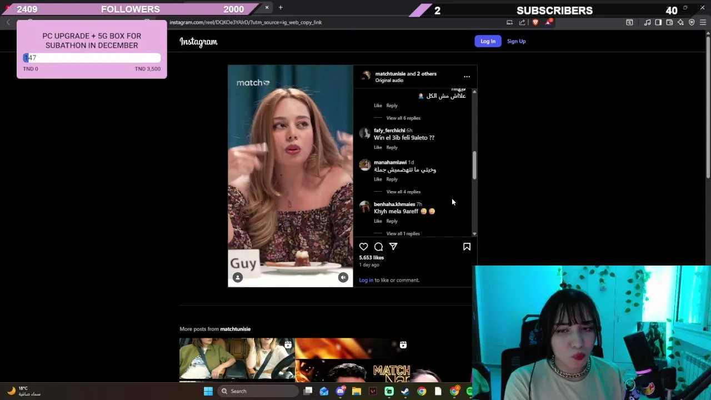Click the Instagram logo
Viewport: 711px width, 400px height.
tap(198, 42)
